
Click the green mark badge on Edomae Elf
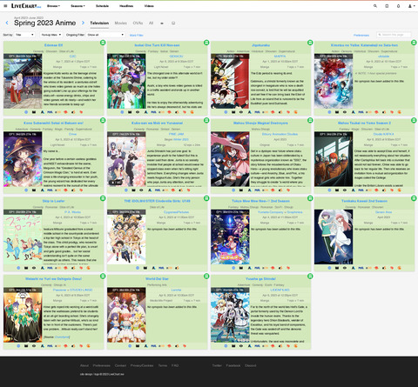coord(103,43)
